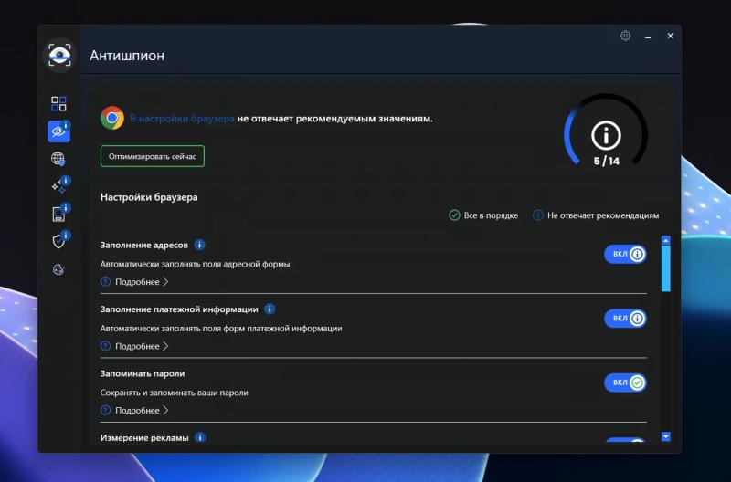Open the sparkles cleanup sidebar icon
Screen dimensions: 731x482
click(59, 186)
